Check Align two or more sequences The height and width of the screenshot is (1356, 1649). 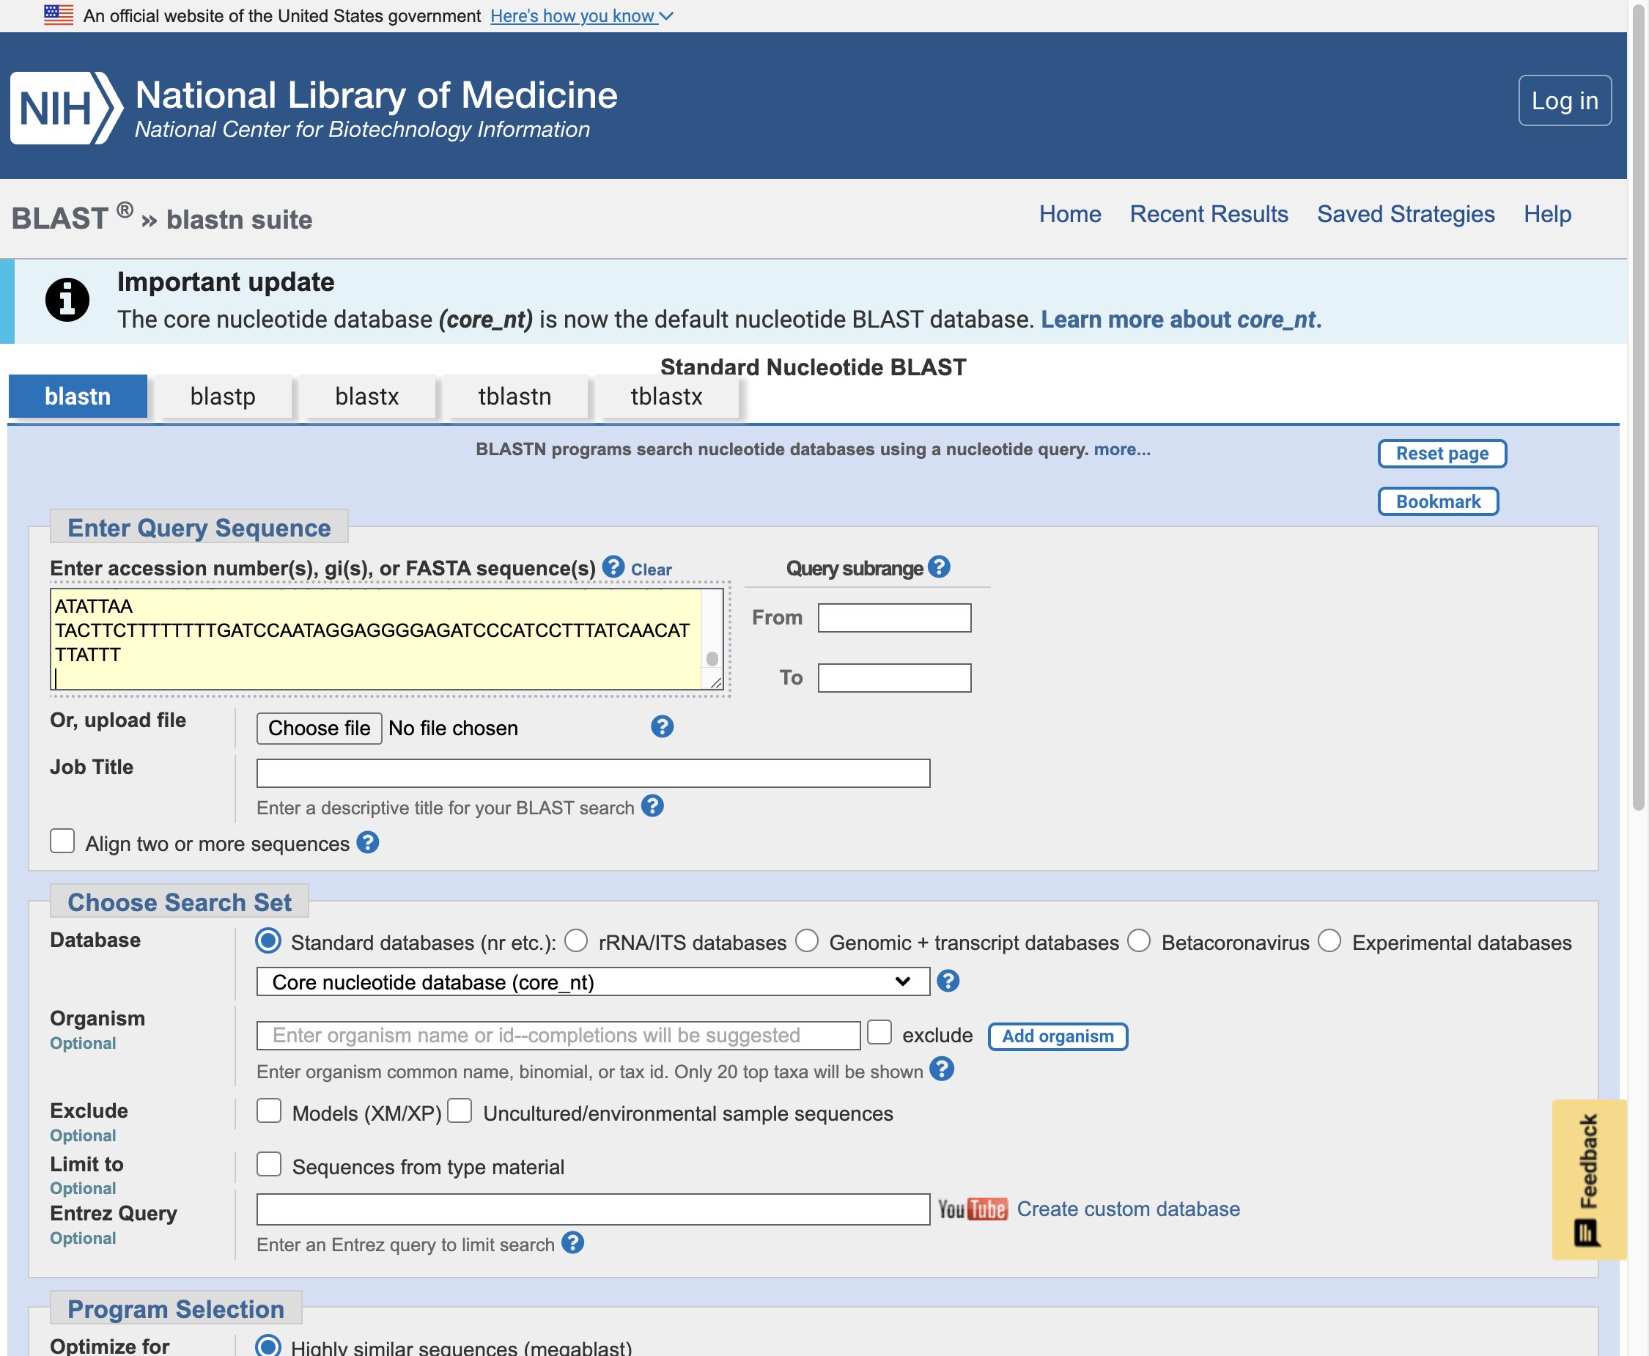coord(62,841)
